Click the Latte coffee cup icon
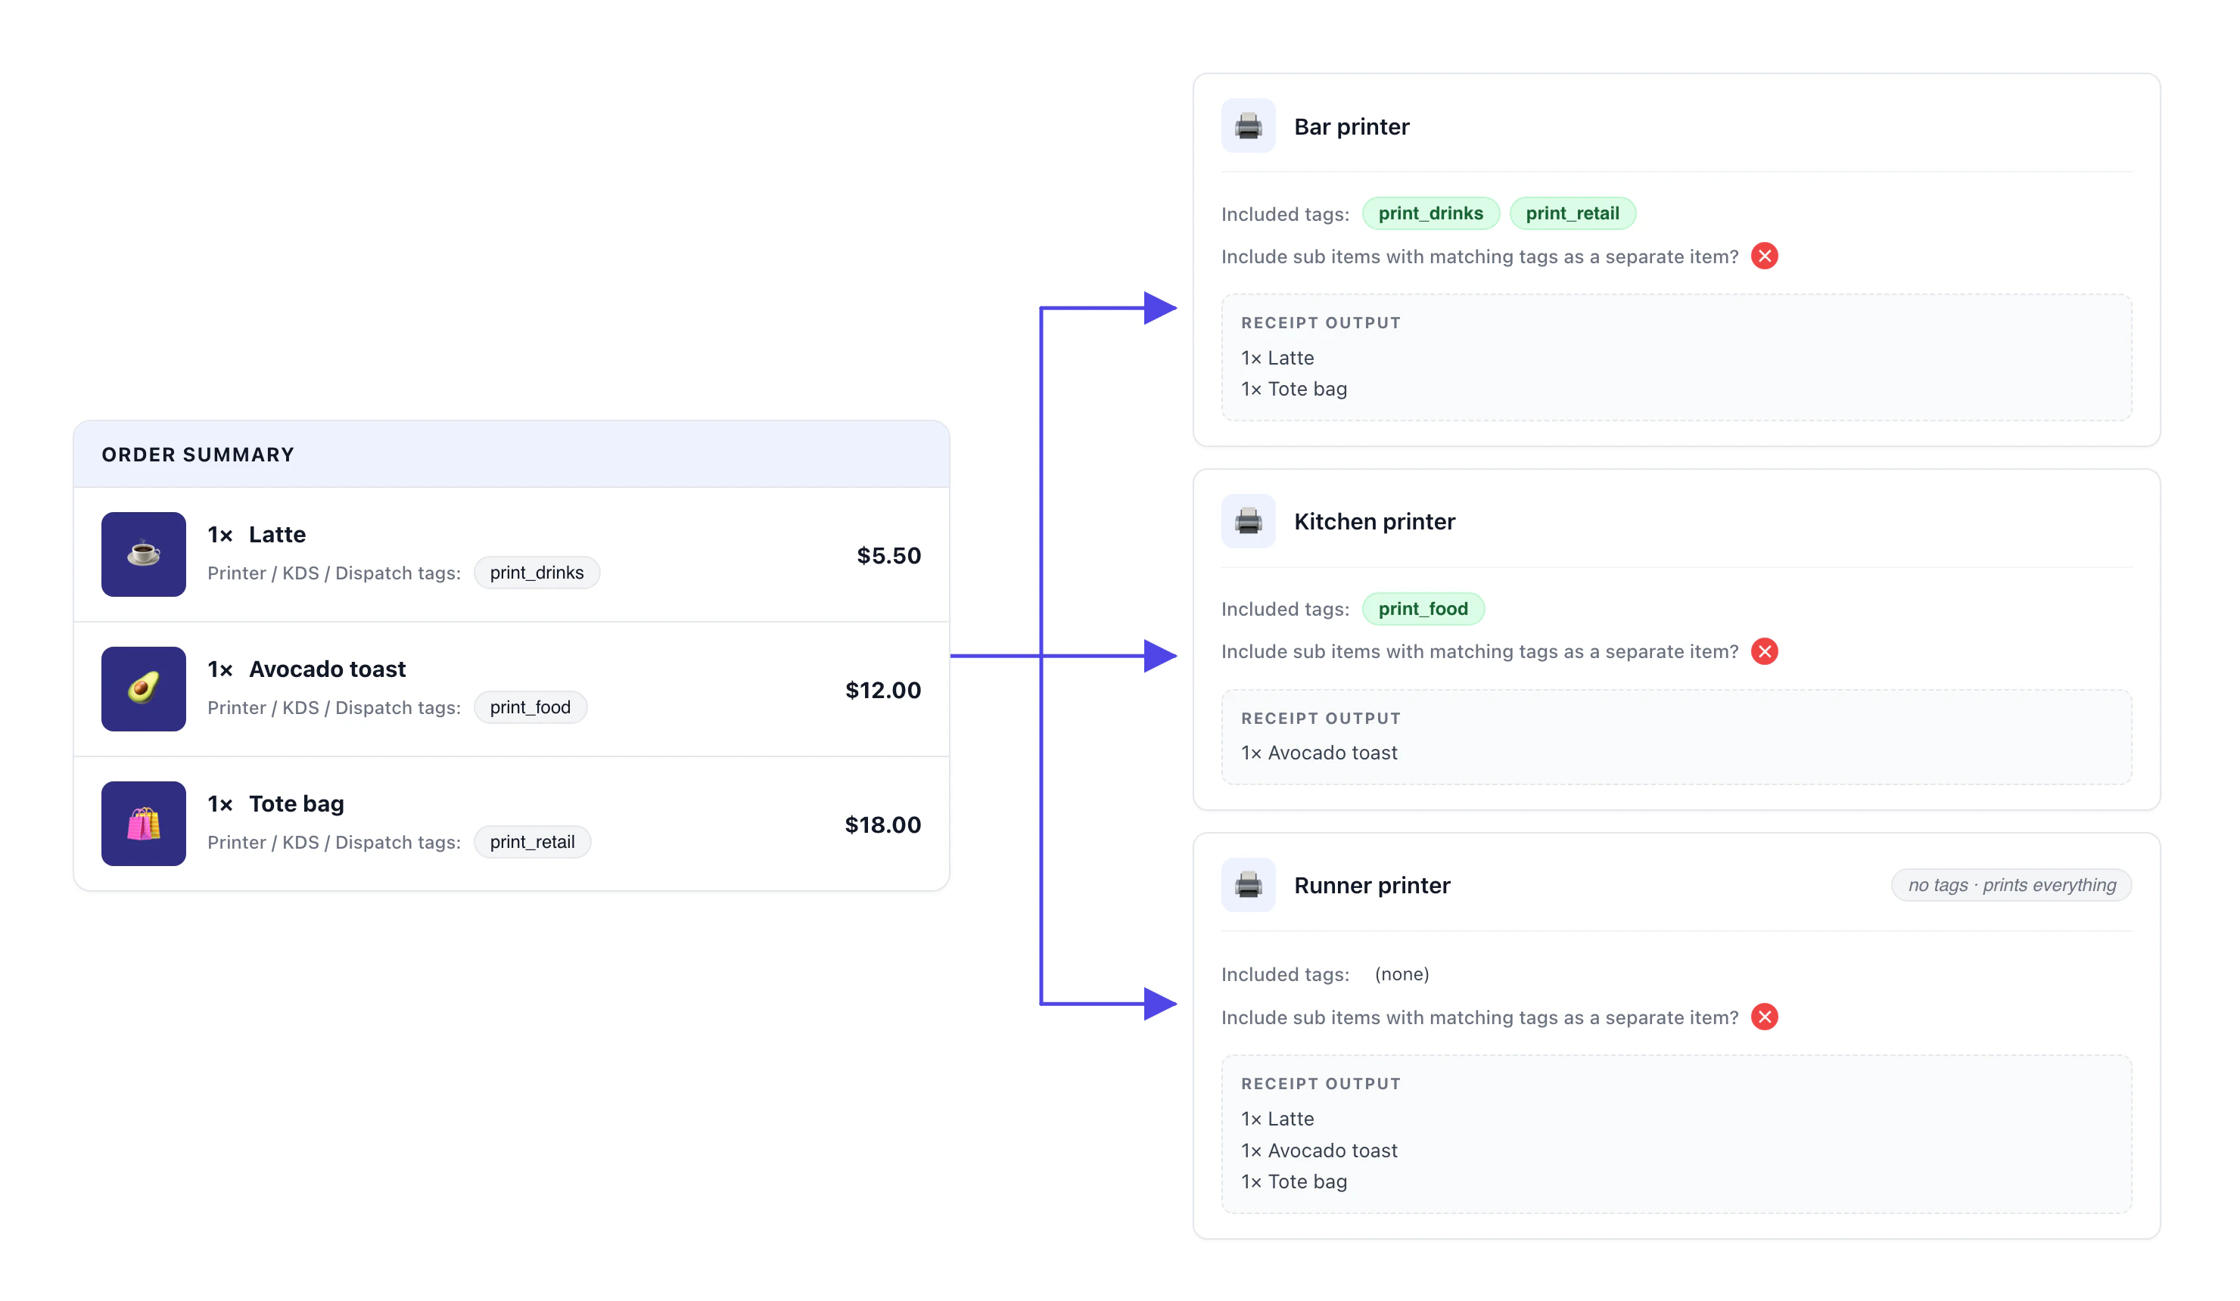Screen dimensions: 2240x1301 143,554
